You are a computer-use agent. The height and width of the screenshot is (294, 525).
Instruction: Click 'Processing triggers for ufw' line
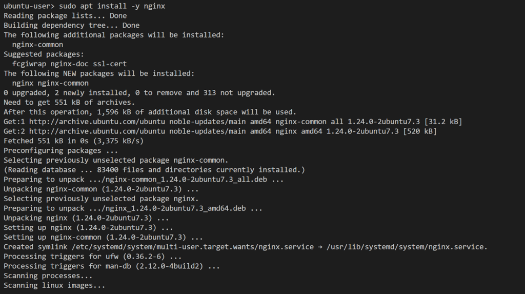point(93,257)
